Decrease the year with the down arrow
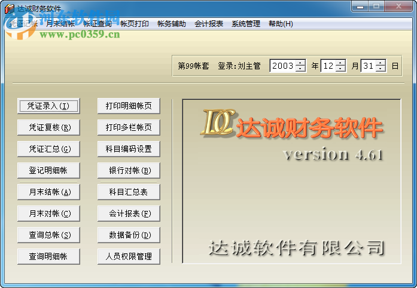The width and height of the screenshot is (417, 288). click(300, 69)
